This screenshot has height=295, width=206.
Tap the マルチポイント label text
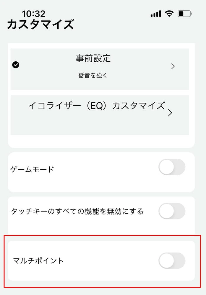coord(38,261)
